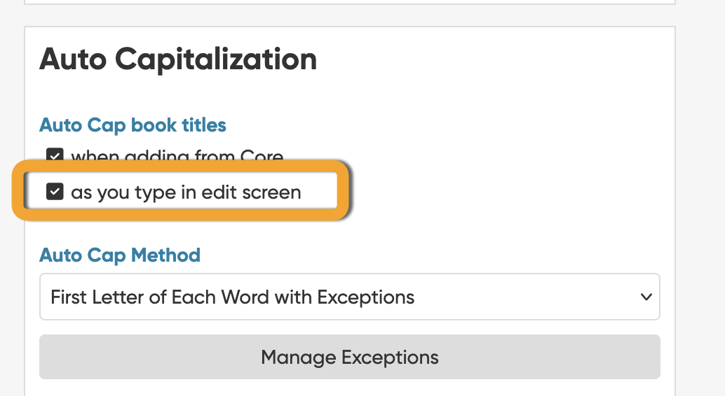Select "First Letter of Each Word with Exceptions" box
This screenshot has height=396, width=725.
pos(233,297)
